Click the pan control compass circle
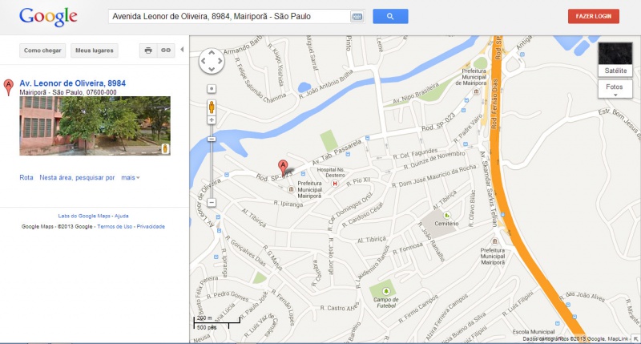 point(212,62)
